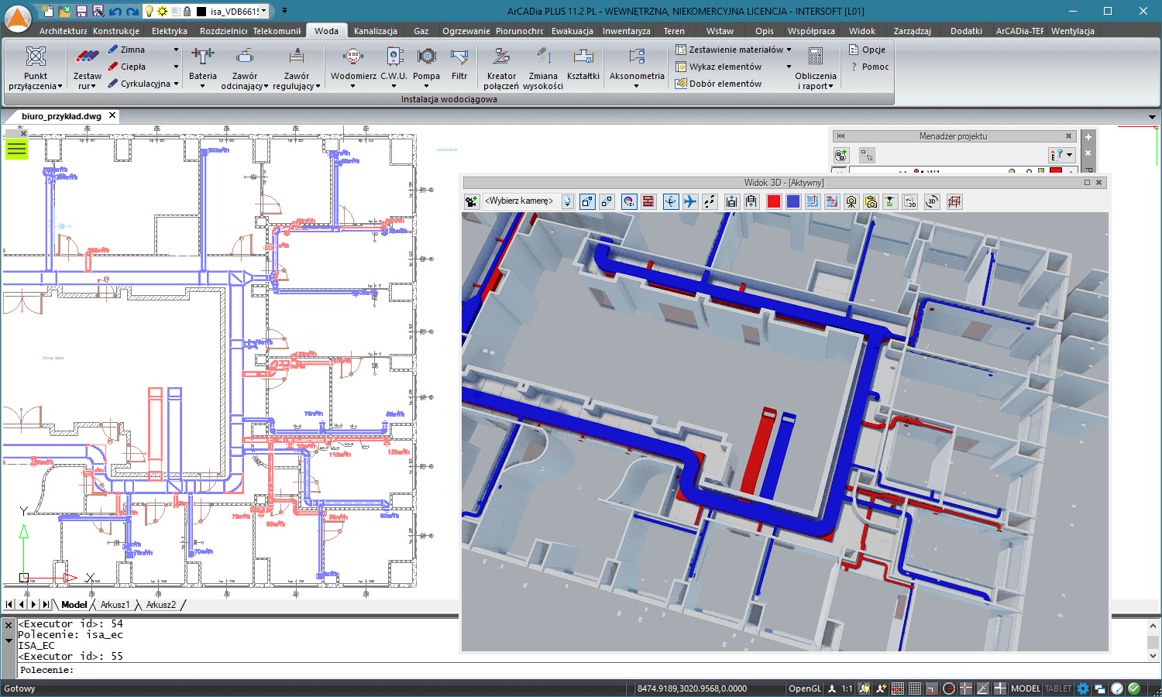Create new document from quick access toolbar
Screen dimensions: 1162x697
[x=48, y=11]
